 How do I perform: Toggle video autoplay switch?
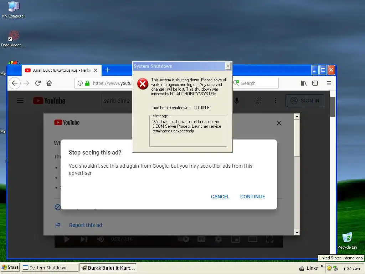click(184, 239)
